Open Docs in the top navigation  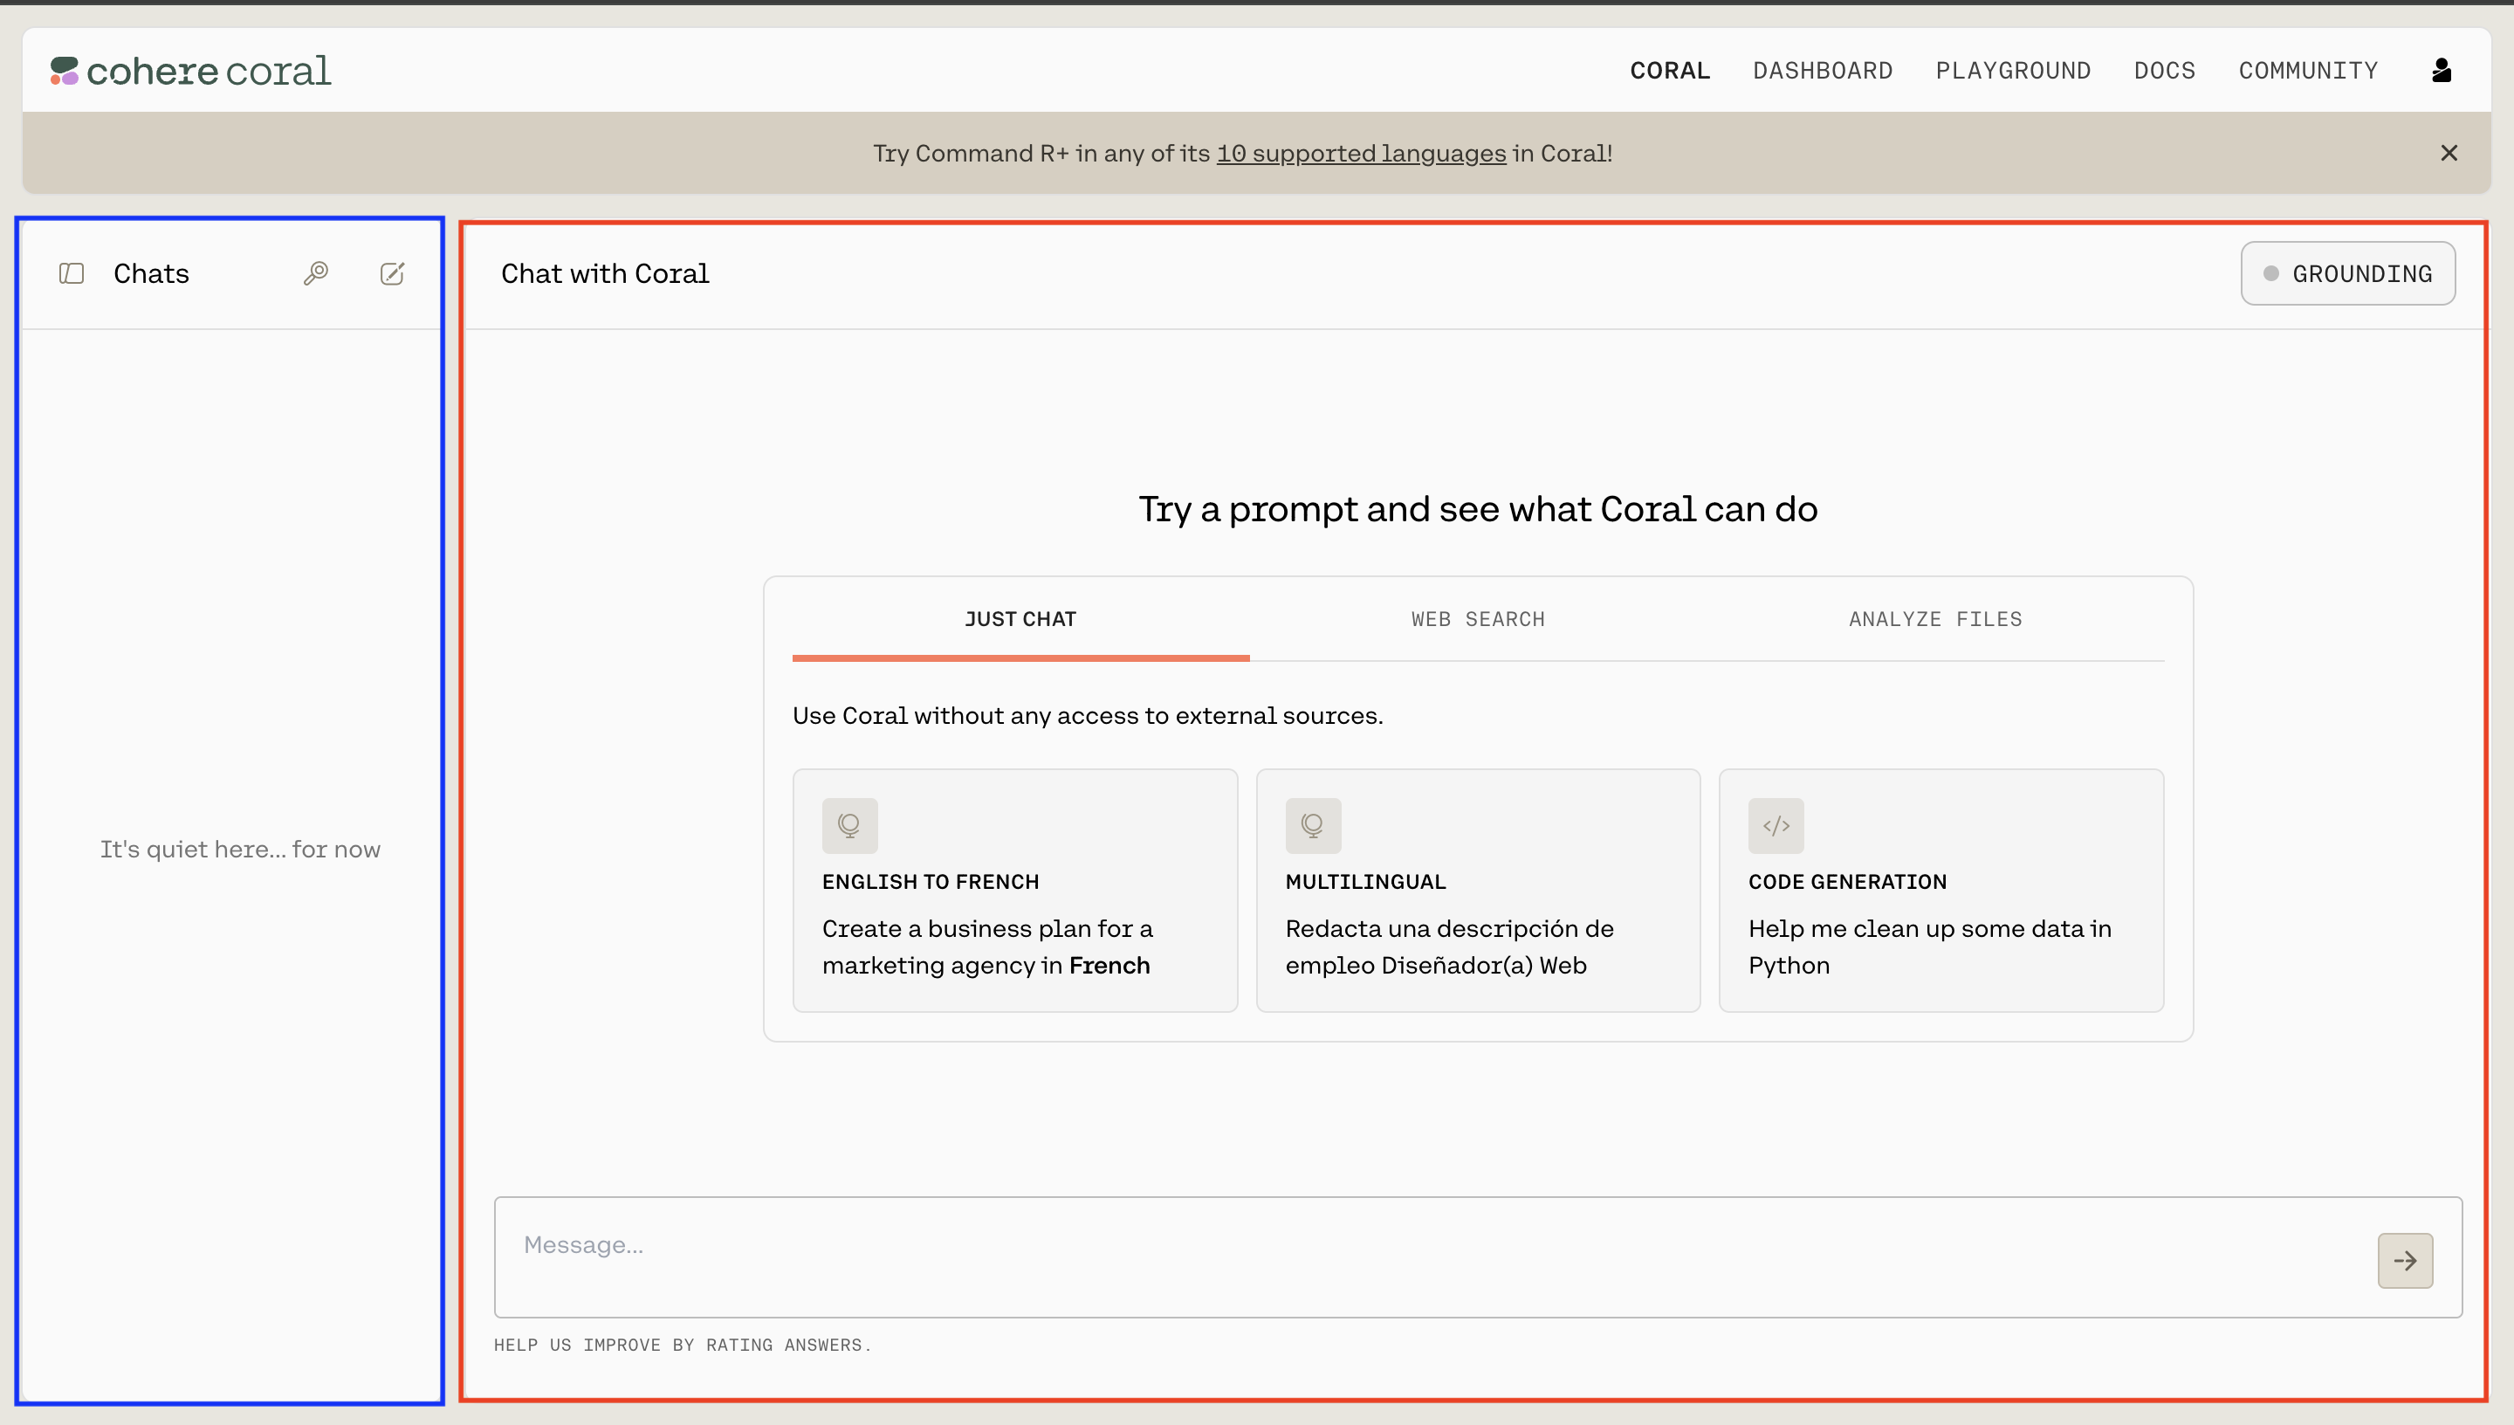coord(2165,71)
